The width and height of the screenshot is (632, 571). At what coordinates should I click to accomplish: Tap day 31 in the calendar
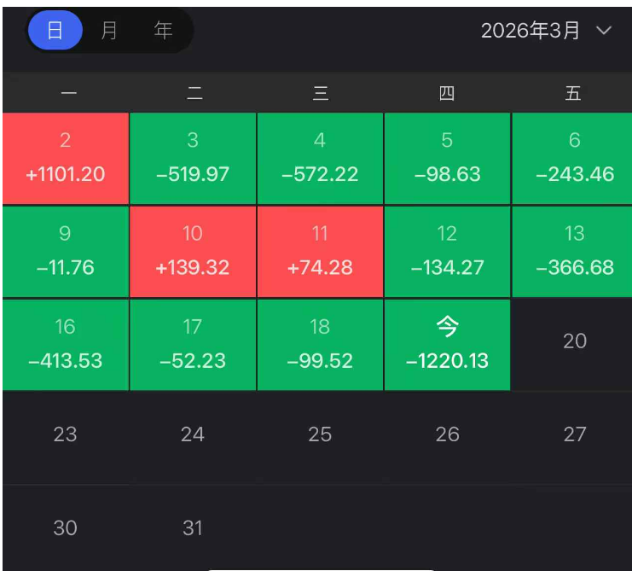pos(193,527)
